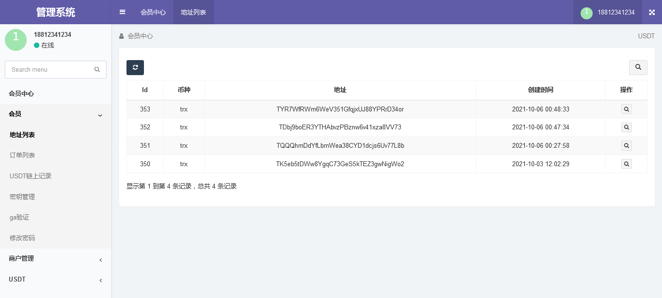Click the Search menu input field
662x298 pixels.
pyautogui.click(x=48, y=69)
